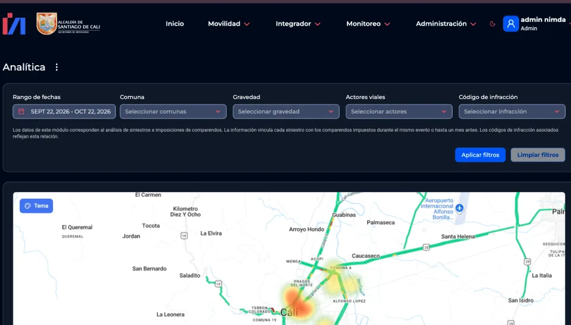Open the date range picker field
Viewport: 571px width, 325px height.
(x=64, y=111)
